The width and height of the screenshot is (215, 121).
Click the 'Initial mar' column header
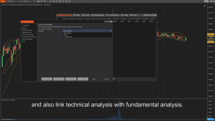116,19
